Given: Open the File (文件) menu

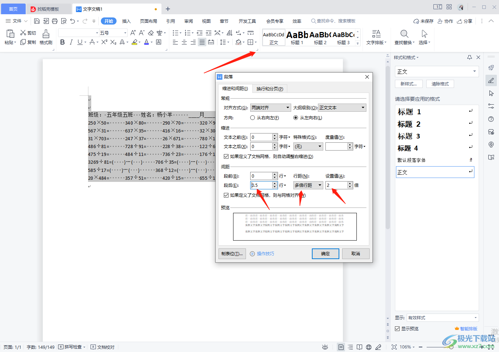Looking at the screenshot, I should tap(17, 21).
